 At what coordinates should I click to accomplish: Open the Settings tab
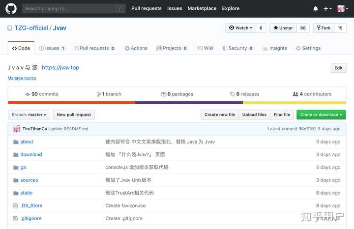pos(308,48)
